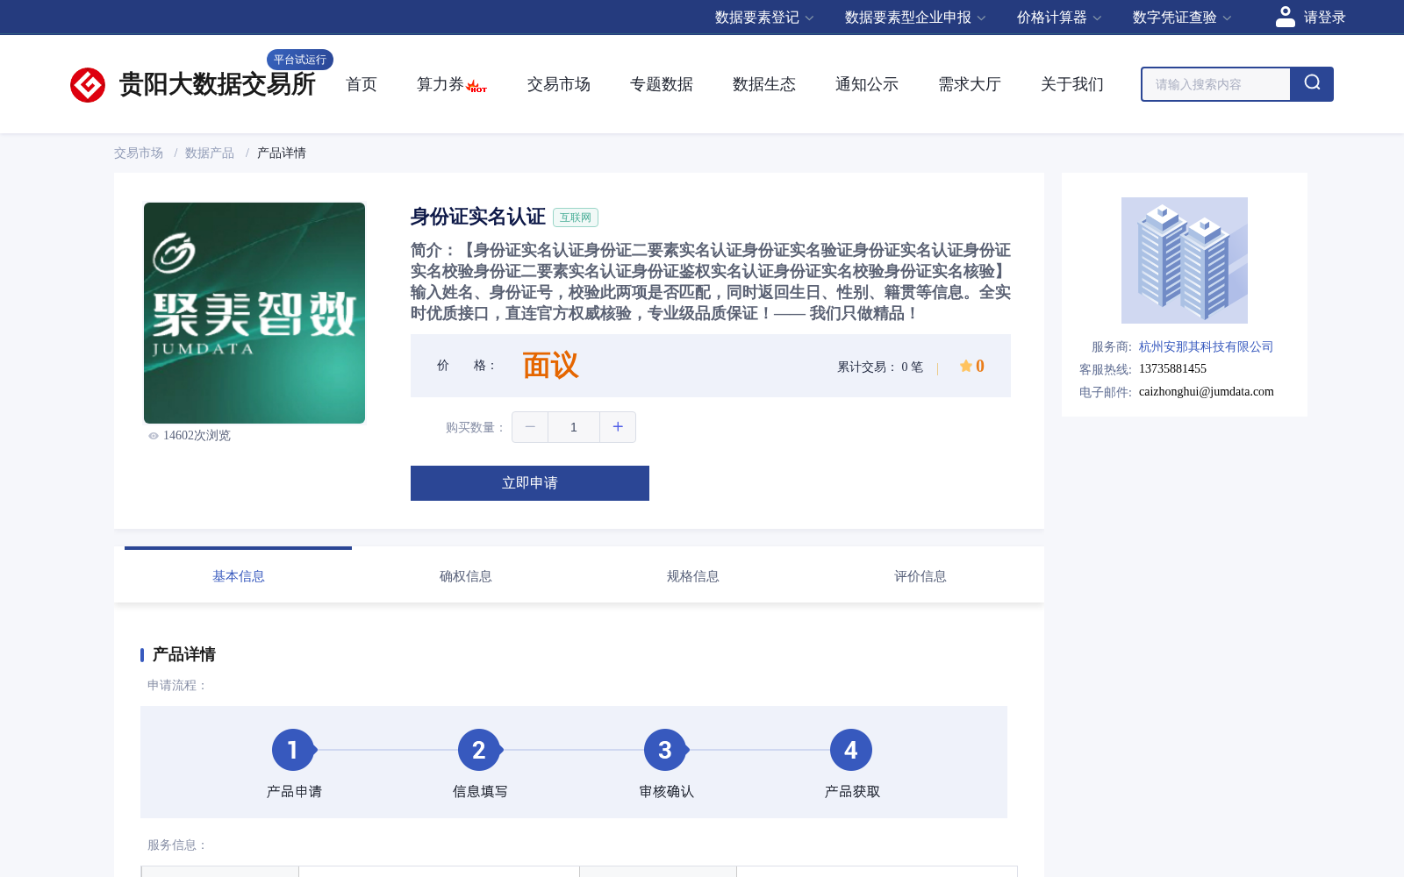The width and height of the screenshot is (1404, 877).
Task: Click the 聚美智数 product image
Action: pyautogui.click(x=254, y=313)
